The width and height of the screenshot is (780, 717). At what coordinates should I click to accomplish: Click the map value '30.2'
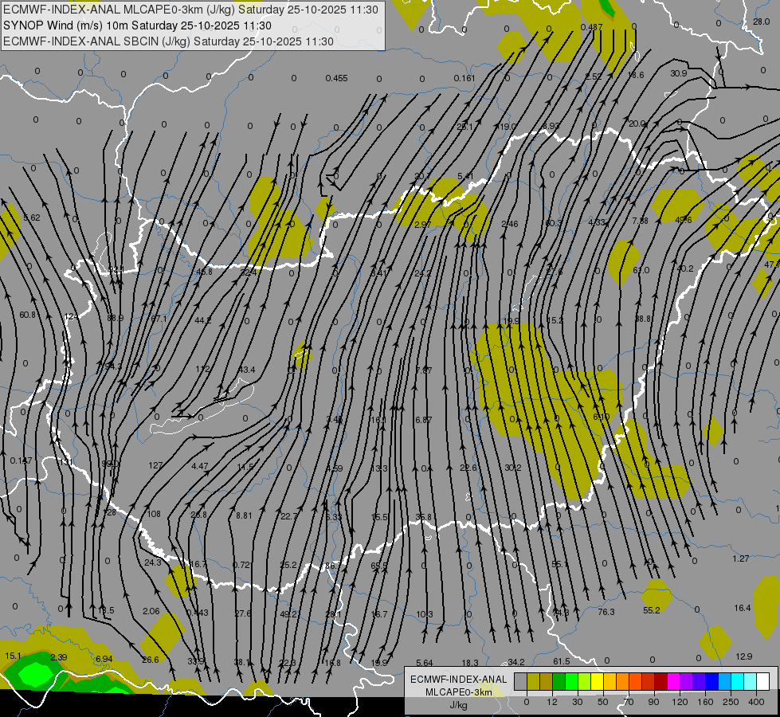pos(513,468)
